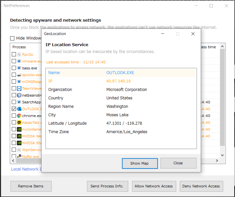
Task: Select the IP value 40.97.140.18
Action: pos(118,81)
